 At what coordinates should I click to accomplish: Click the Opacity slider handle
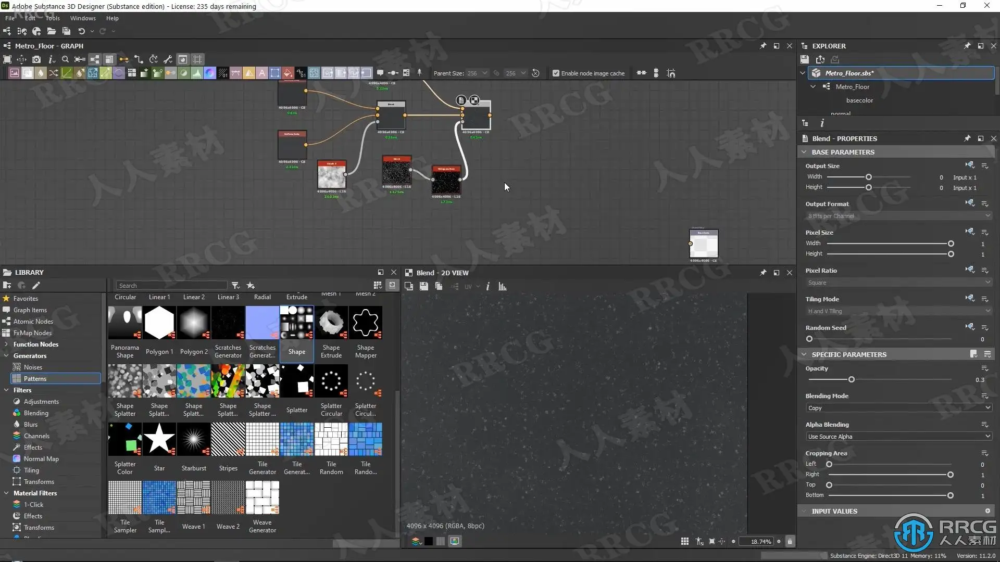(x=851, y=379)
